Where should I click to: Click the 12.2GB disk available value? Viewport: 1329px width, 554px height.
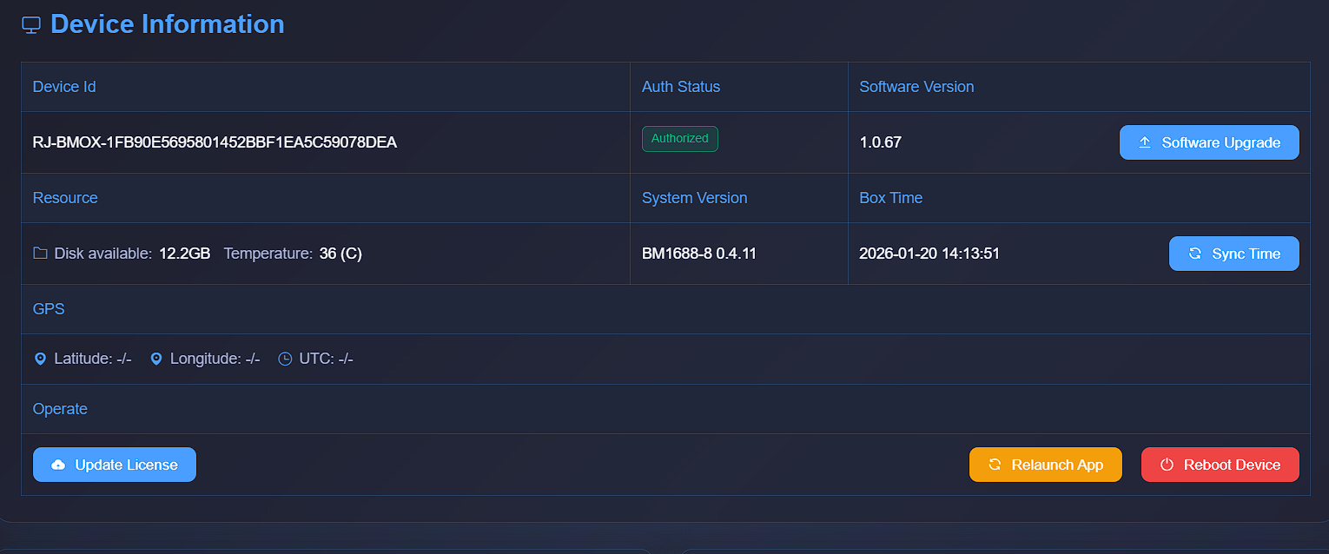click(184, 254)
